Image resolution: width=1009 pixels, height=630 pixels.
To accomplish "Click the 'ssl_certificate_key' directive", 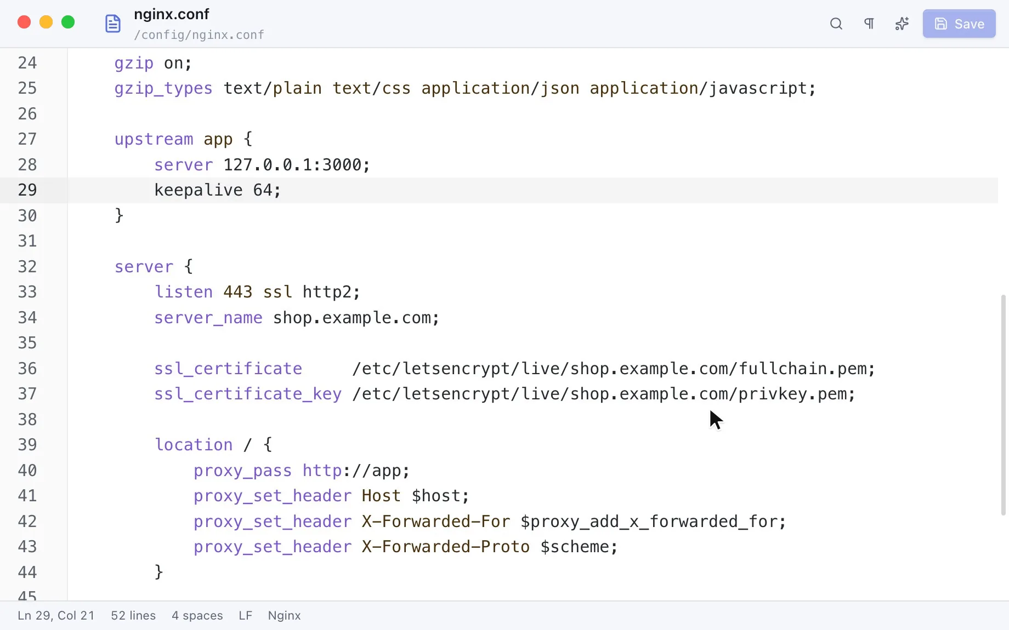I will click(248, 394).
